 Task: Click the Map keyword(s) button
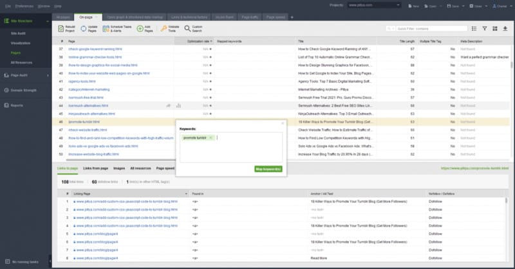268,169
